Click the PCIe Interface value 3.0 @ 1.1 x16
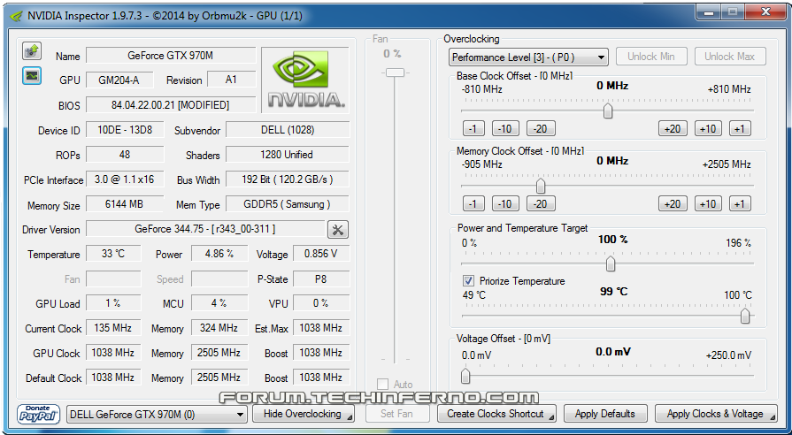This screenshot has width=792, height=435. pyautogui.click(x=125, y=179)
